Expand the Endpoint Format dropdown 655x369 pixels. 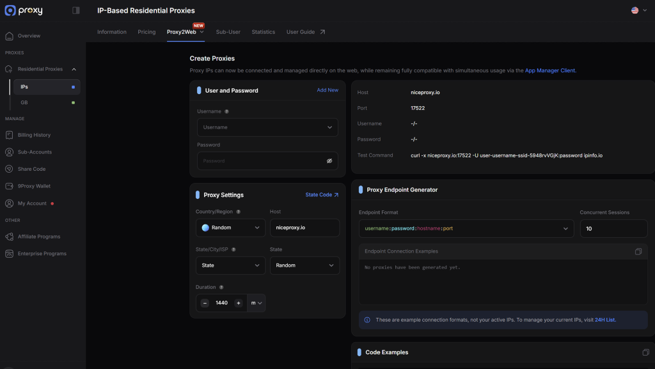pyautogui.click(x=466, y=228)
